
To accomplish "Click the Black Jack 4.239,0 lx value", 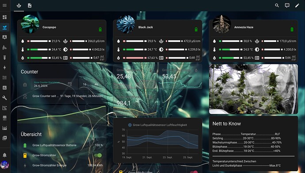I will click(x=194, y=49).
